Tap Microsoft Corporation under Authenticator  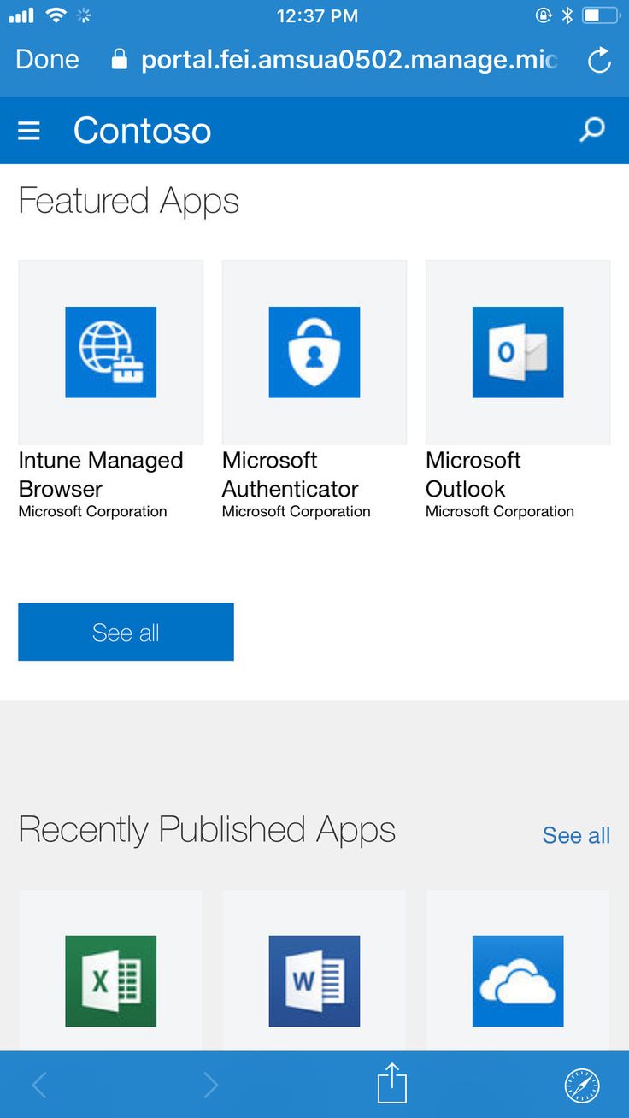[x=297, y=511]
